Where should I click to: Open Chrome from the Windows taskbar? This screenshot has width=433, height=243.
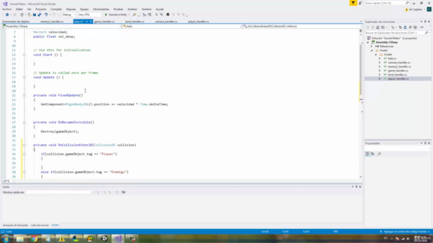(x=34, y=238)
